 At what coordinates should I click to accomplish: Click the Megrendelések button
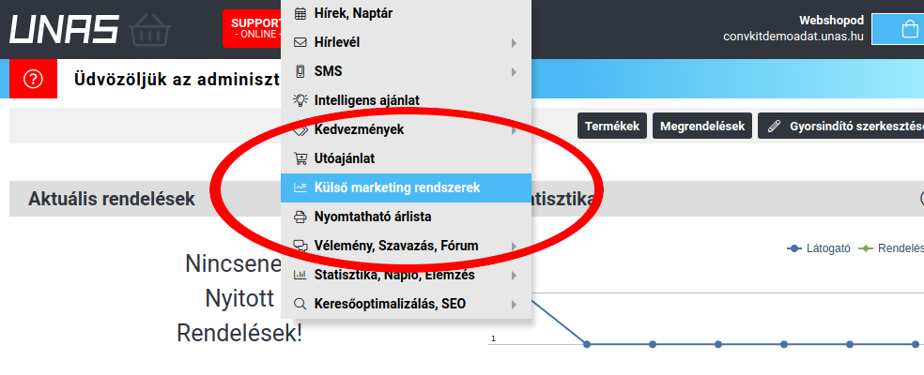coord(702,126)
